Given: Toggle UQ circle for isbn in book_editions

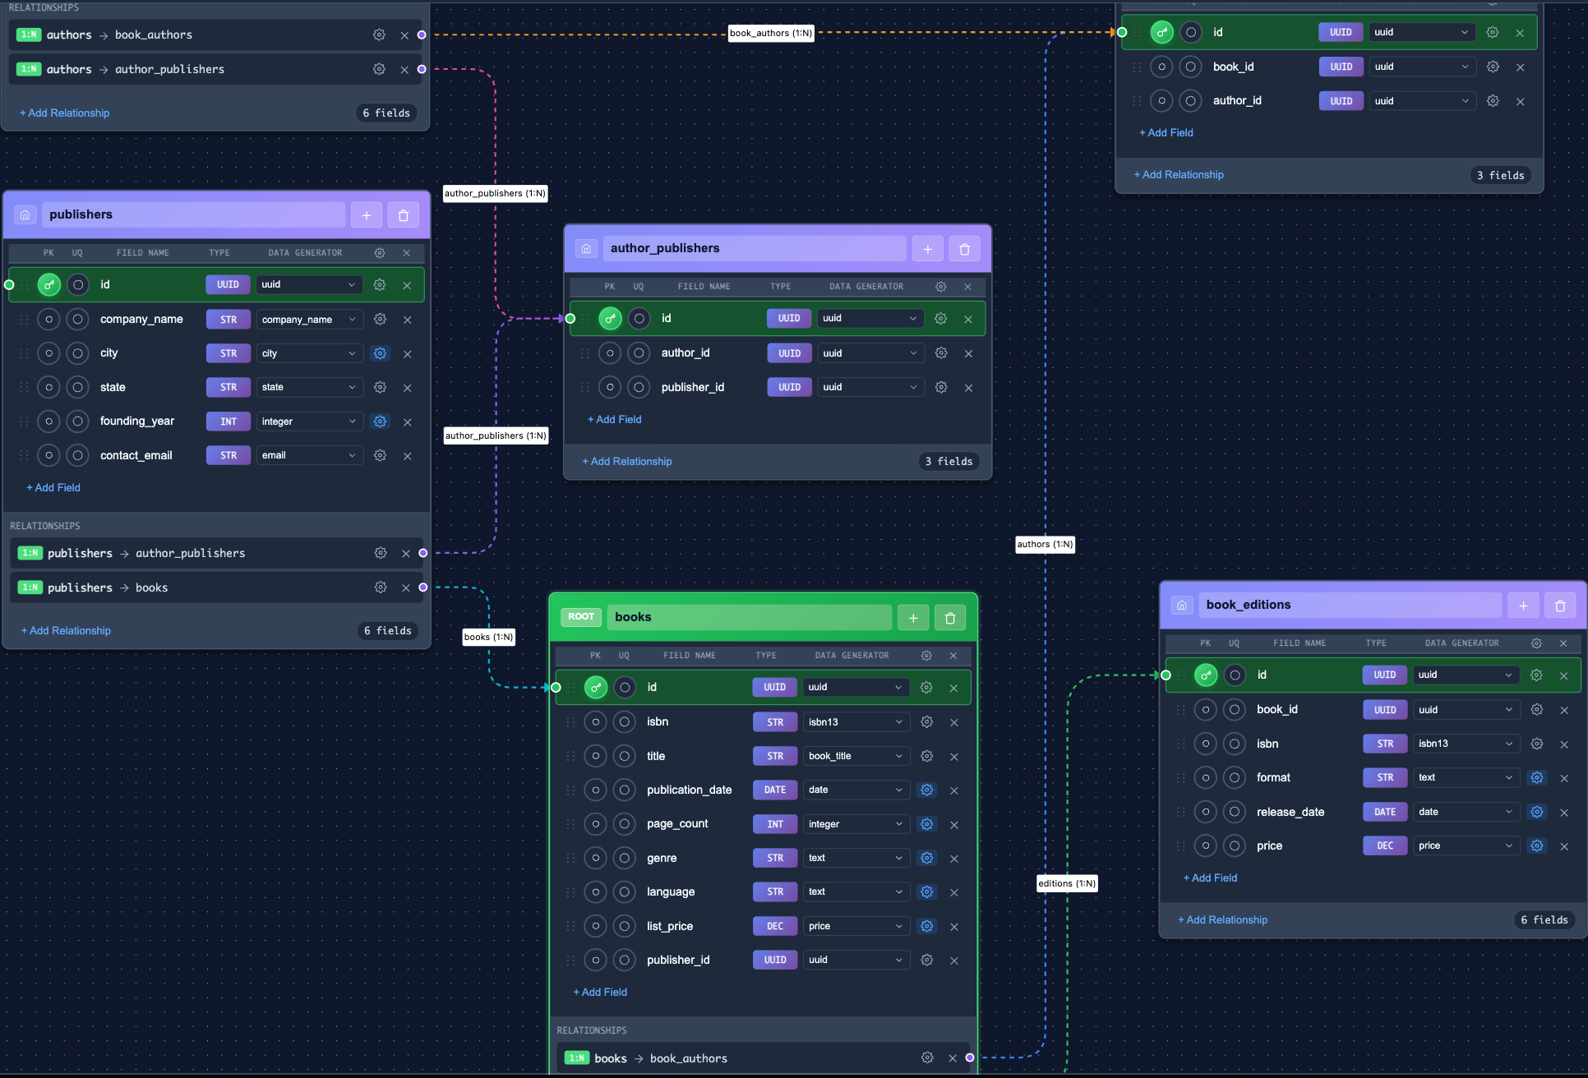Looking at the screenshot, I should pyautogui.click(x=1234, y=744).
